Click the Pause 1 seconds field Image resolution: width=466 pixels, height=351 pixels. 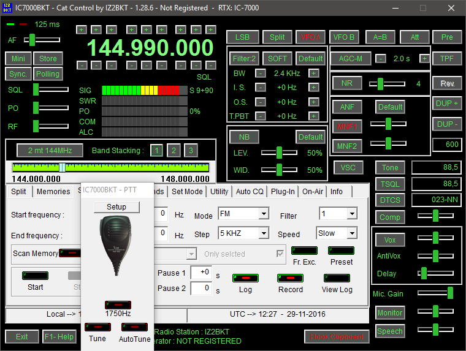(201, 273)
